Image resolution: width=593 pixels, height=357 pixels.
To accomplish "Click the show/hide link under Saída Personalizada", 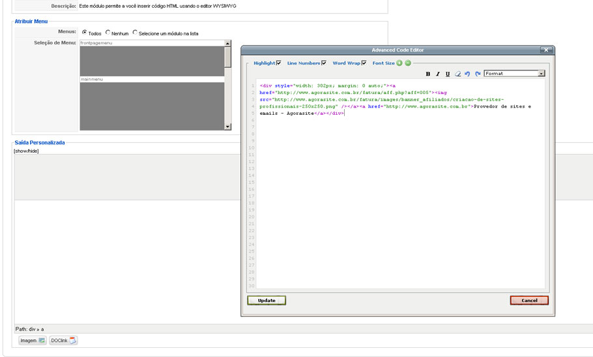I will pos(26,151).
